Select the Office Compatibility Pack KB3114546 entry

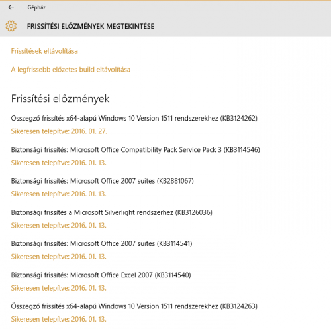136,150
